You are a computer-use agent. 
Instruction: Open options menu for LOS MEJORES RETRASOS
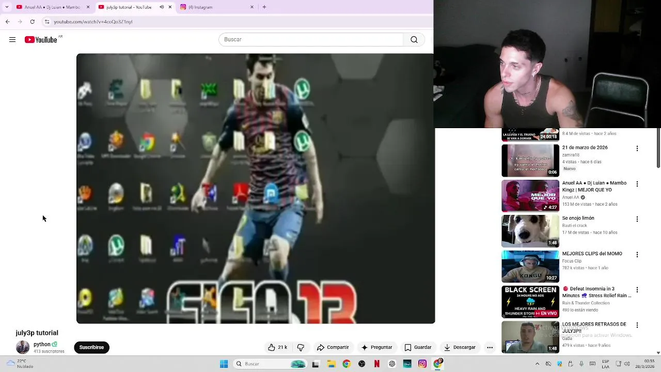click(637, 326)
